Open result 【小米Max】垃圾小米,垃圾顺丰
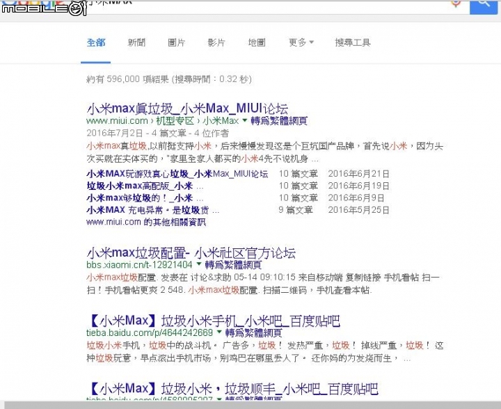Image resolution: width=501 pixels, height=409 pixels. tap(232, 389)
